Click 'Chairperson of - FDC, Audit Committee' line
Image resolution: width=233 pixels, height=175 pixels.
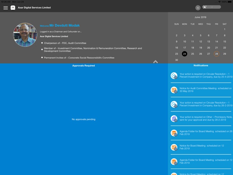(x=65, y=43)
